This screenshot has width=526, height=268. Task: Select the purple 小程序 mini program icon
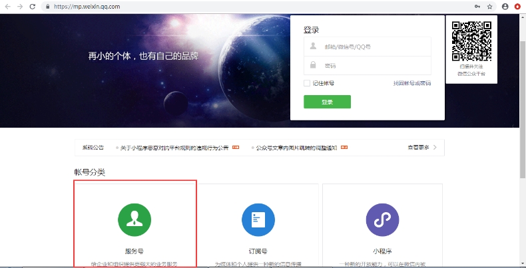click(382, 220)
